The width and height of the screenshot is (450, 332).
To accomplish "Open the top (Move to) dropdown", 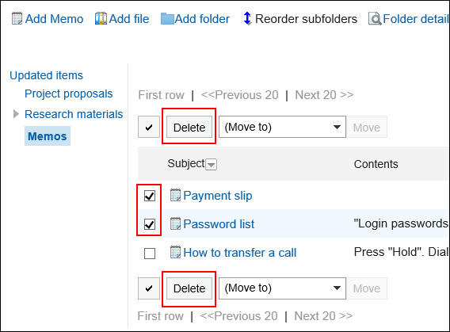I will tap(282, 127).
